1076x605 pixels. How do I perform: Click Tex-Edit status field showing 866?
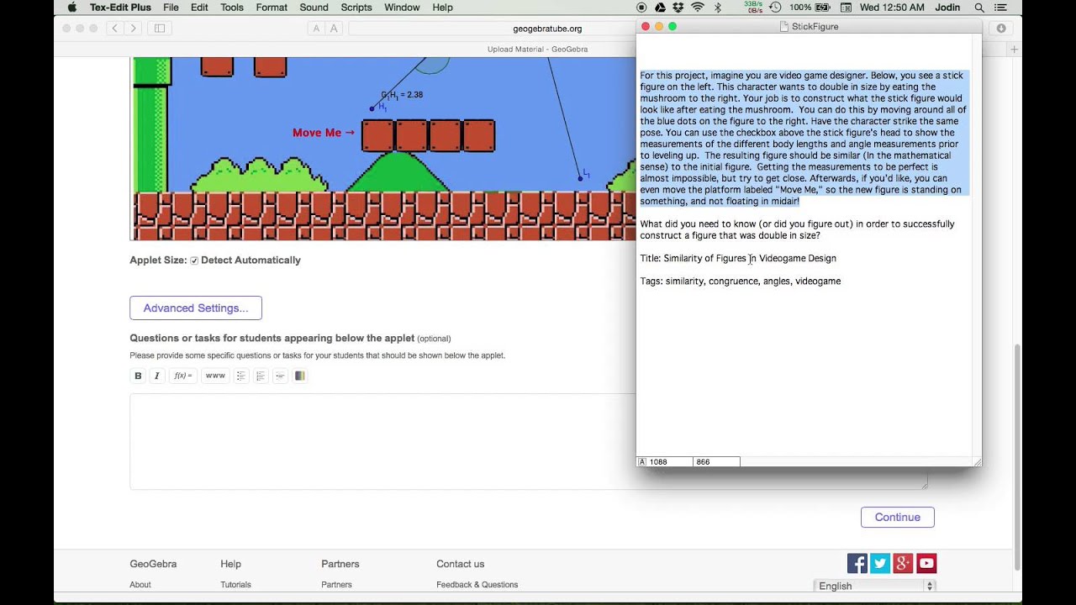click(716, 462)
